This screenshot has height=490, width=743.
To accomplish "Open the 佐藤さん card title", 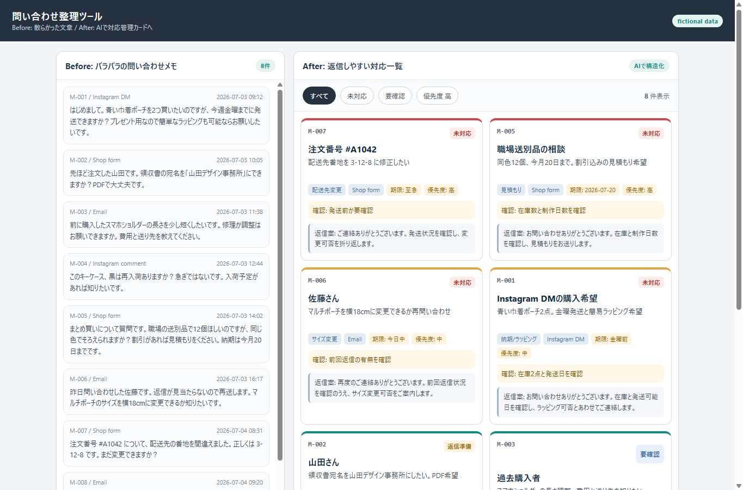I will [323, 298].
